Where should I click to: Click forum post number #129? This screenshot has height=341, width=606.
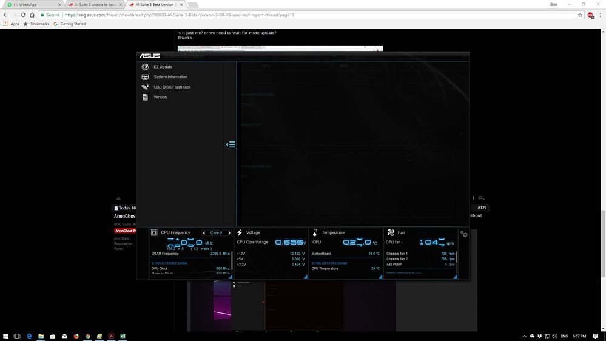[x=482, y=208]
